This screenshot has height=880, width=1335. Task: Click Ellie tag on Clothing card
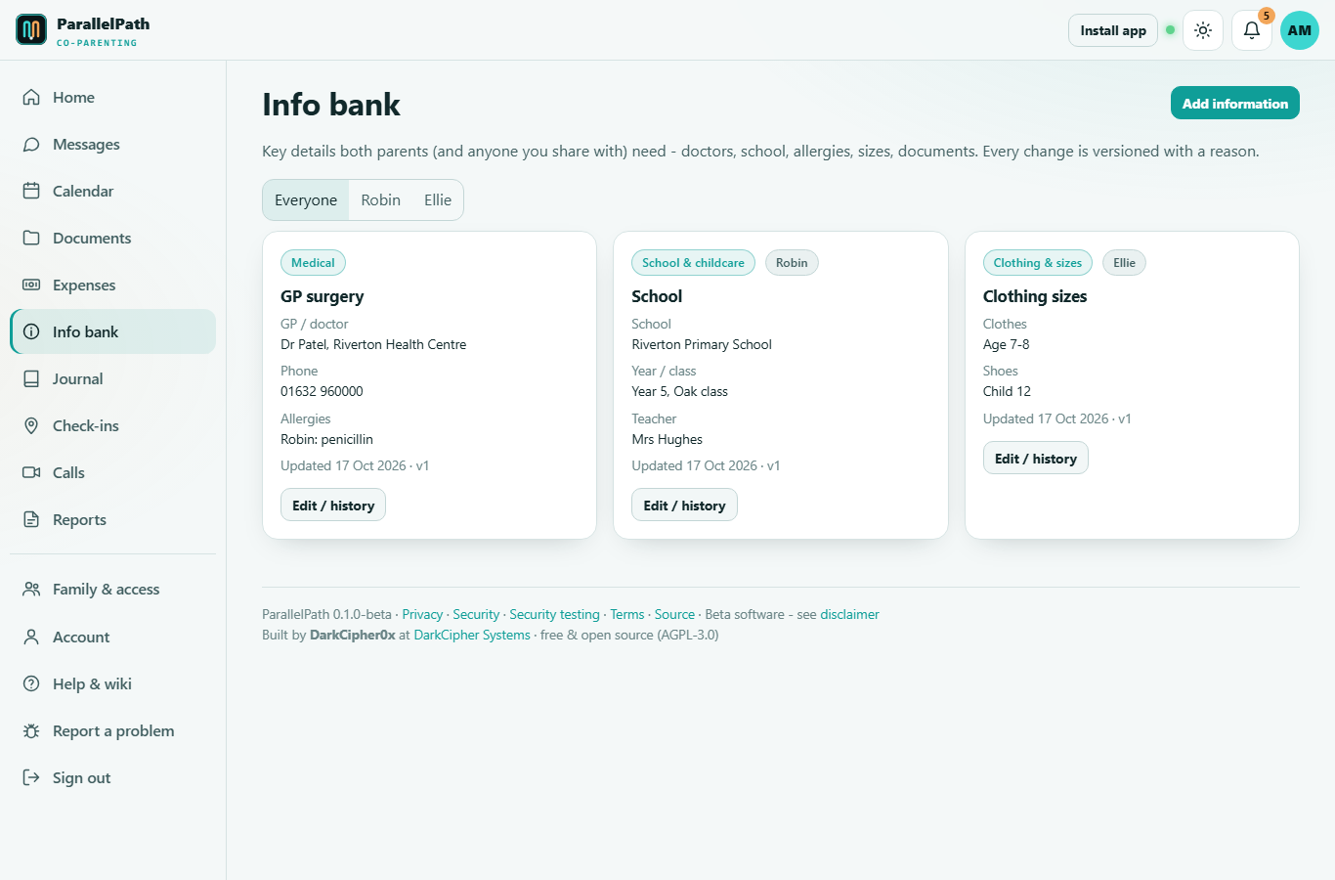pyautogui.click(x=1124, y=262)
